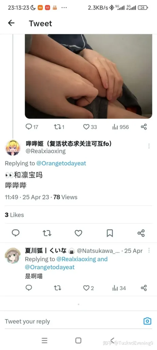157x350 pixels.
Task: Share the photo tweet
Action: point(144,127)
